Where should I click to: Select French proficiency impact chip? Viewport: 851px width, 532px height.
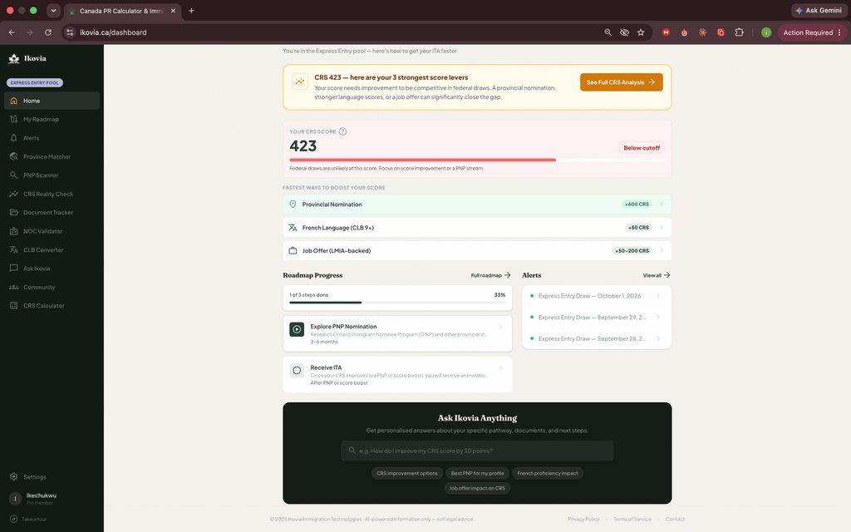(547, 473)
